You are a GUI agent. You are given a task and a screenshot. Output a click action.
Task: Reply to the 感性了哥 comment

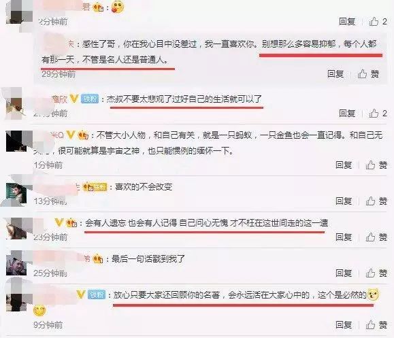[335, 74]
